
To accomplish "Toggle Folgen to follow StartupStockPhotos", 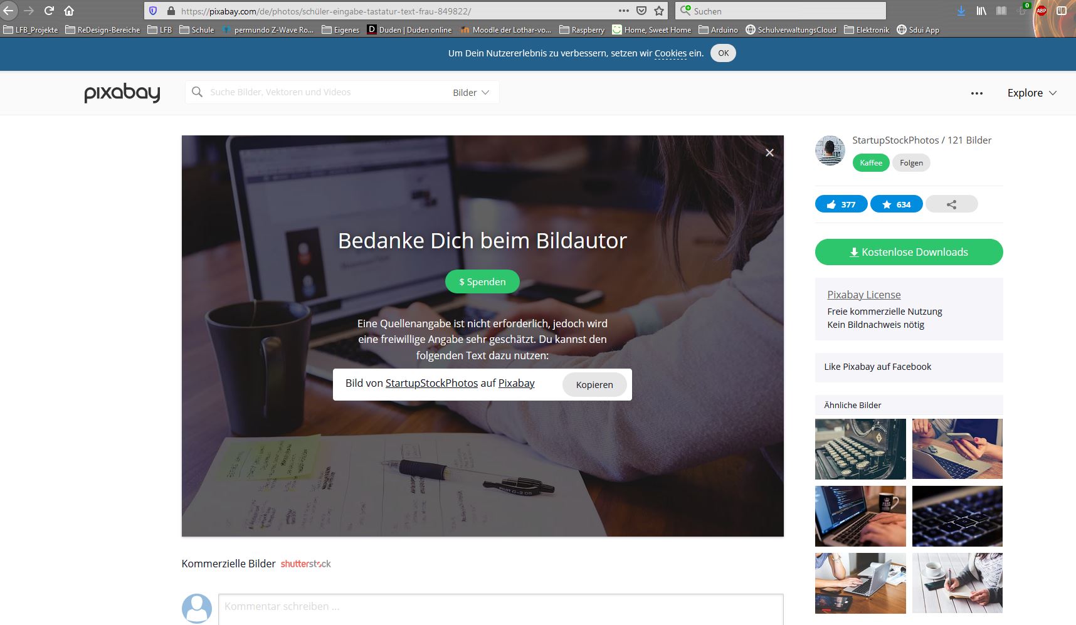I will [x=911, y=163].
